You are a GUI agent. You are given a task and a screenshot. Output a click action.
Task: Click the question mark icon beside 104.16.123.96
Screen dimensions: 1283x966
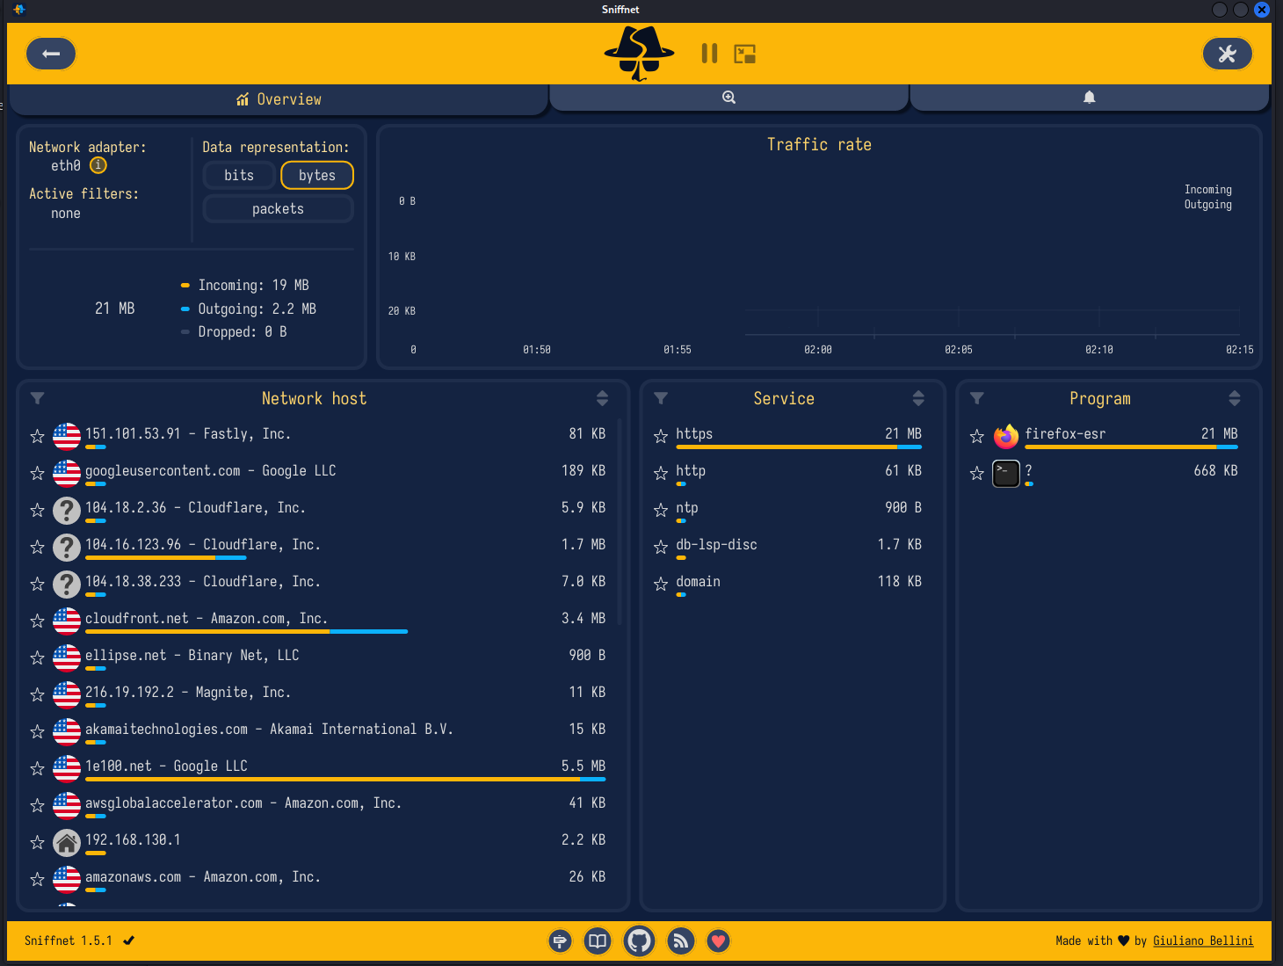coord(67,547)
